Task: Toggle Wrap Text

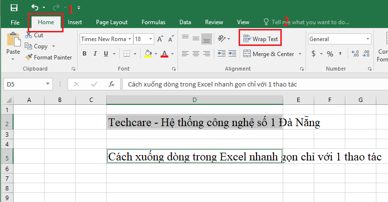Action: click(260, 39)
